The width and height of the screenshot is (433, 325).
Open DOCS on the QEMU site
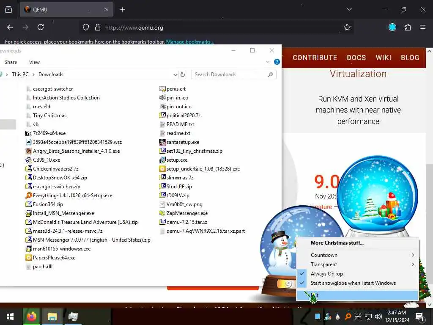pyautogui.click(x=356, y=58)
